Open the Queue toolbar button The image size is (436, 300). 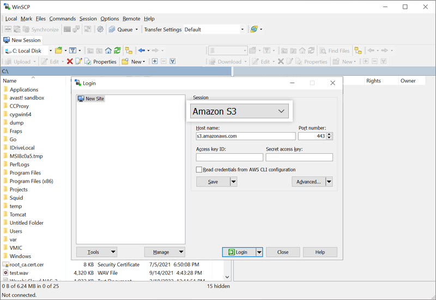click(x=121, y=29)
